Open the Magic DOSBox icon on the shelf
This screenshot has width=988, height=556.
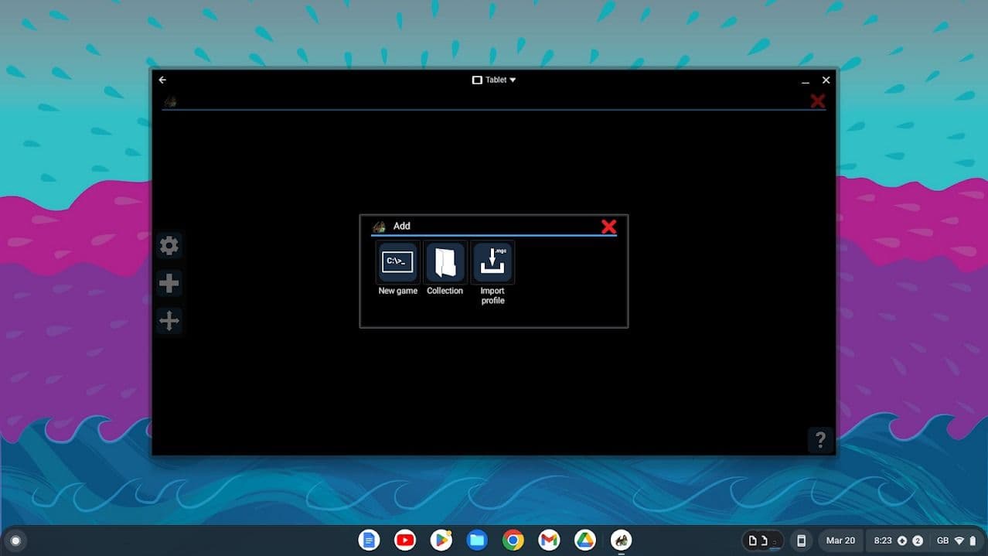click(x=620, y=540)
